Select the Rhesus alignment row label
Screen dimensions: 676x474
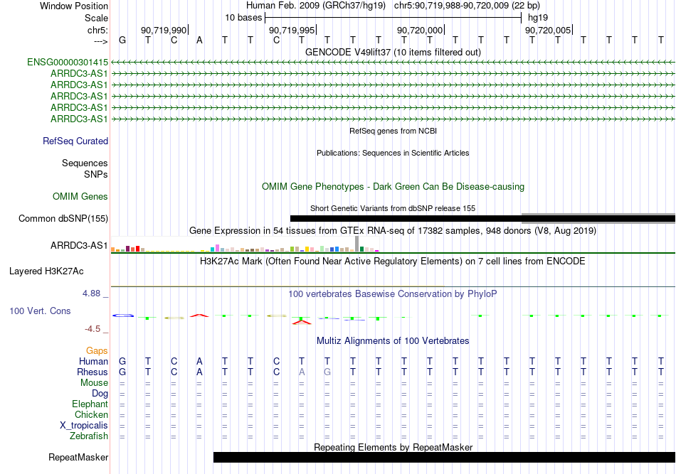[x=93, y=372]
